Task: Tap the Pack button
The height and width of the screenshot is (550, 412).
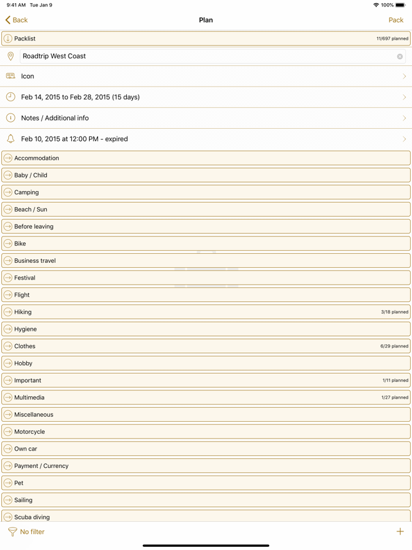Action: point(395,20)
